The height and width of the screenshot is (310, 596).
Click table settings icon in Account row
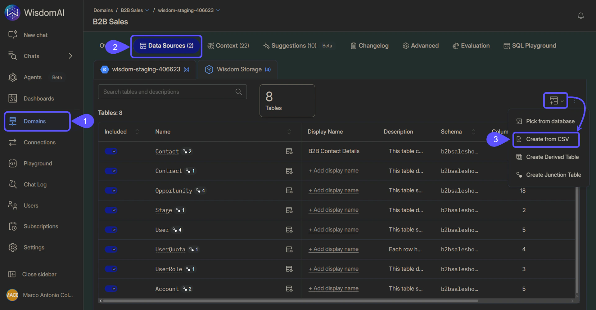pyautogui.click(x=289, y=289)
